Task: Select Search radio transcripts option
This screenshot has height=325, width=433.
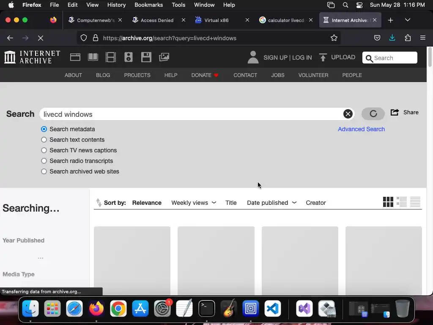Action: 44,161
